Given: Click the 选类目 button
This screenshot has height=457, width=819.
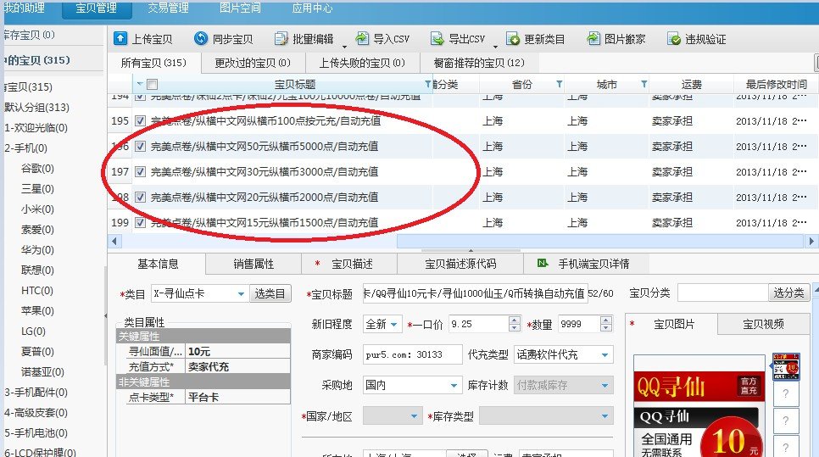Looking at the screenshot, I should [x=270, y=293].
